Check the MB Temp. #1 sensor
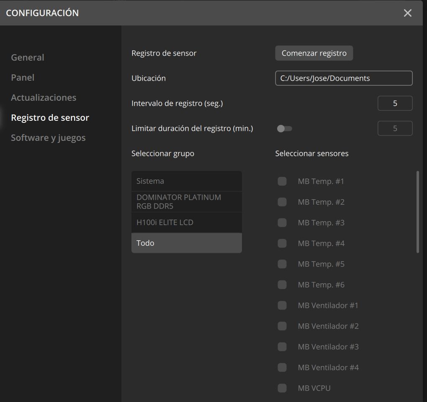The image size is (427, 402). pyautogui.click(x=282, y=181)
